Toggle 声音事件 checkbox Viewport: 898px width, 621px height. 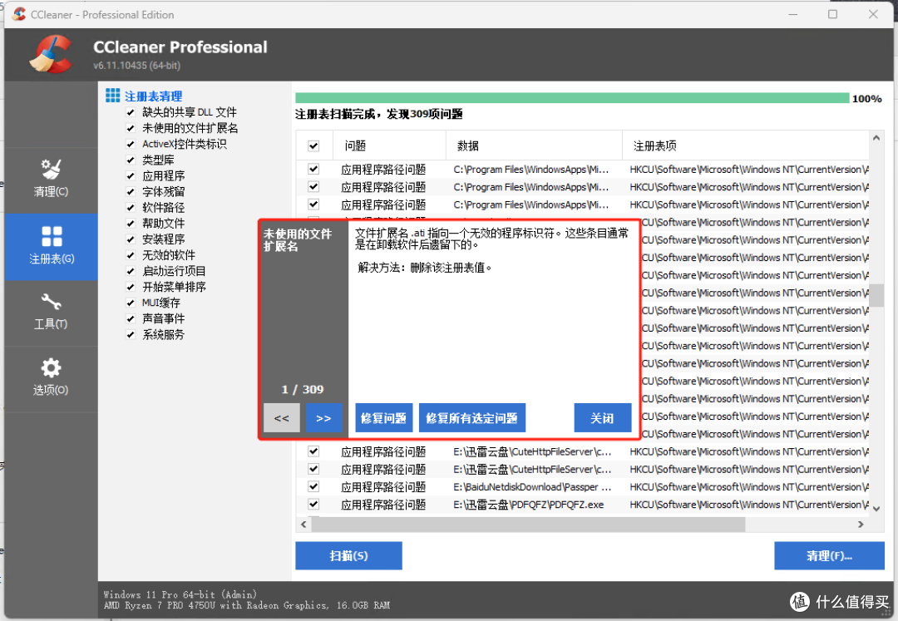[131, 318]
